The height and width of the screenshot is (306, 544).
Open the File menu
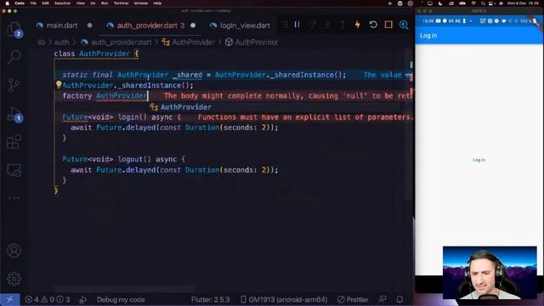pyautogui.click(x=33, y=3)
